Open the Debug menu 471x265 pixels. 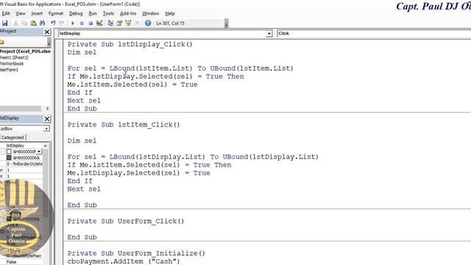pos(76,13)
